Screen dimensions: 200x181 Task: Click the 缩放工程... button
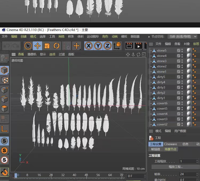point(175,167)
